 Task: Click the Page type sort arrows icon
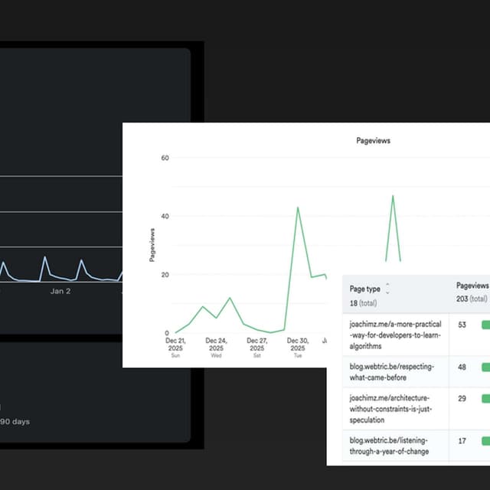point(387,289)
